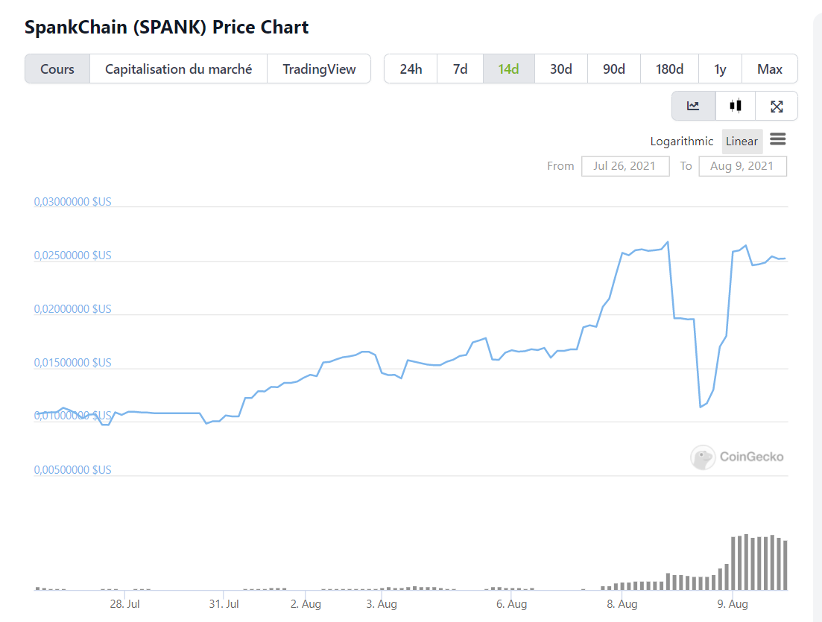Show the 30d price range
The height and width of the screenshot is (622, 822).
coord(561,69)
